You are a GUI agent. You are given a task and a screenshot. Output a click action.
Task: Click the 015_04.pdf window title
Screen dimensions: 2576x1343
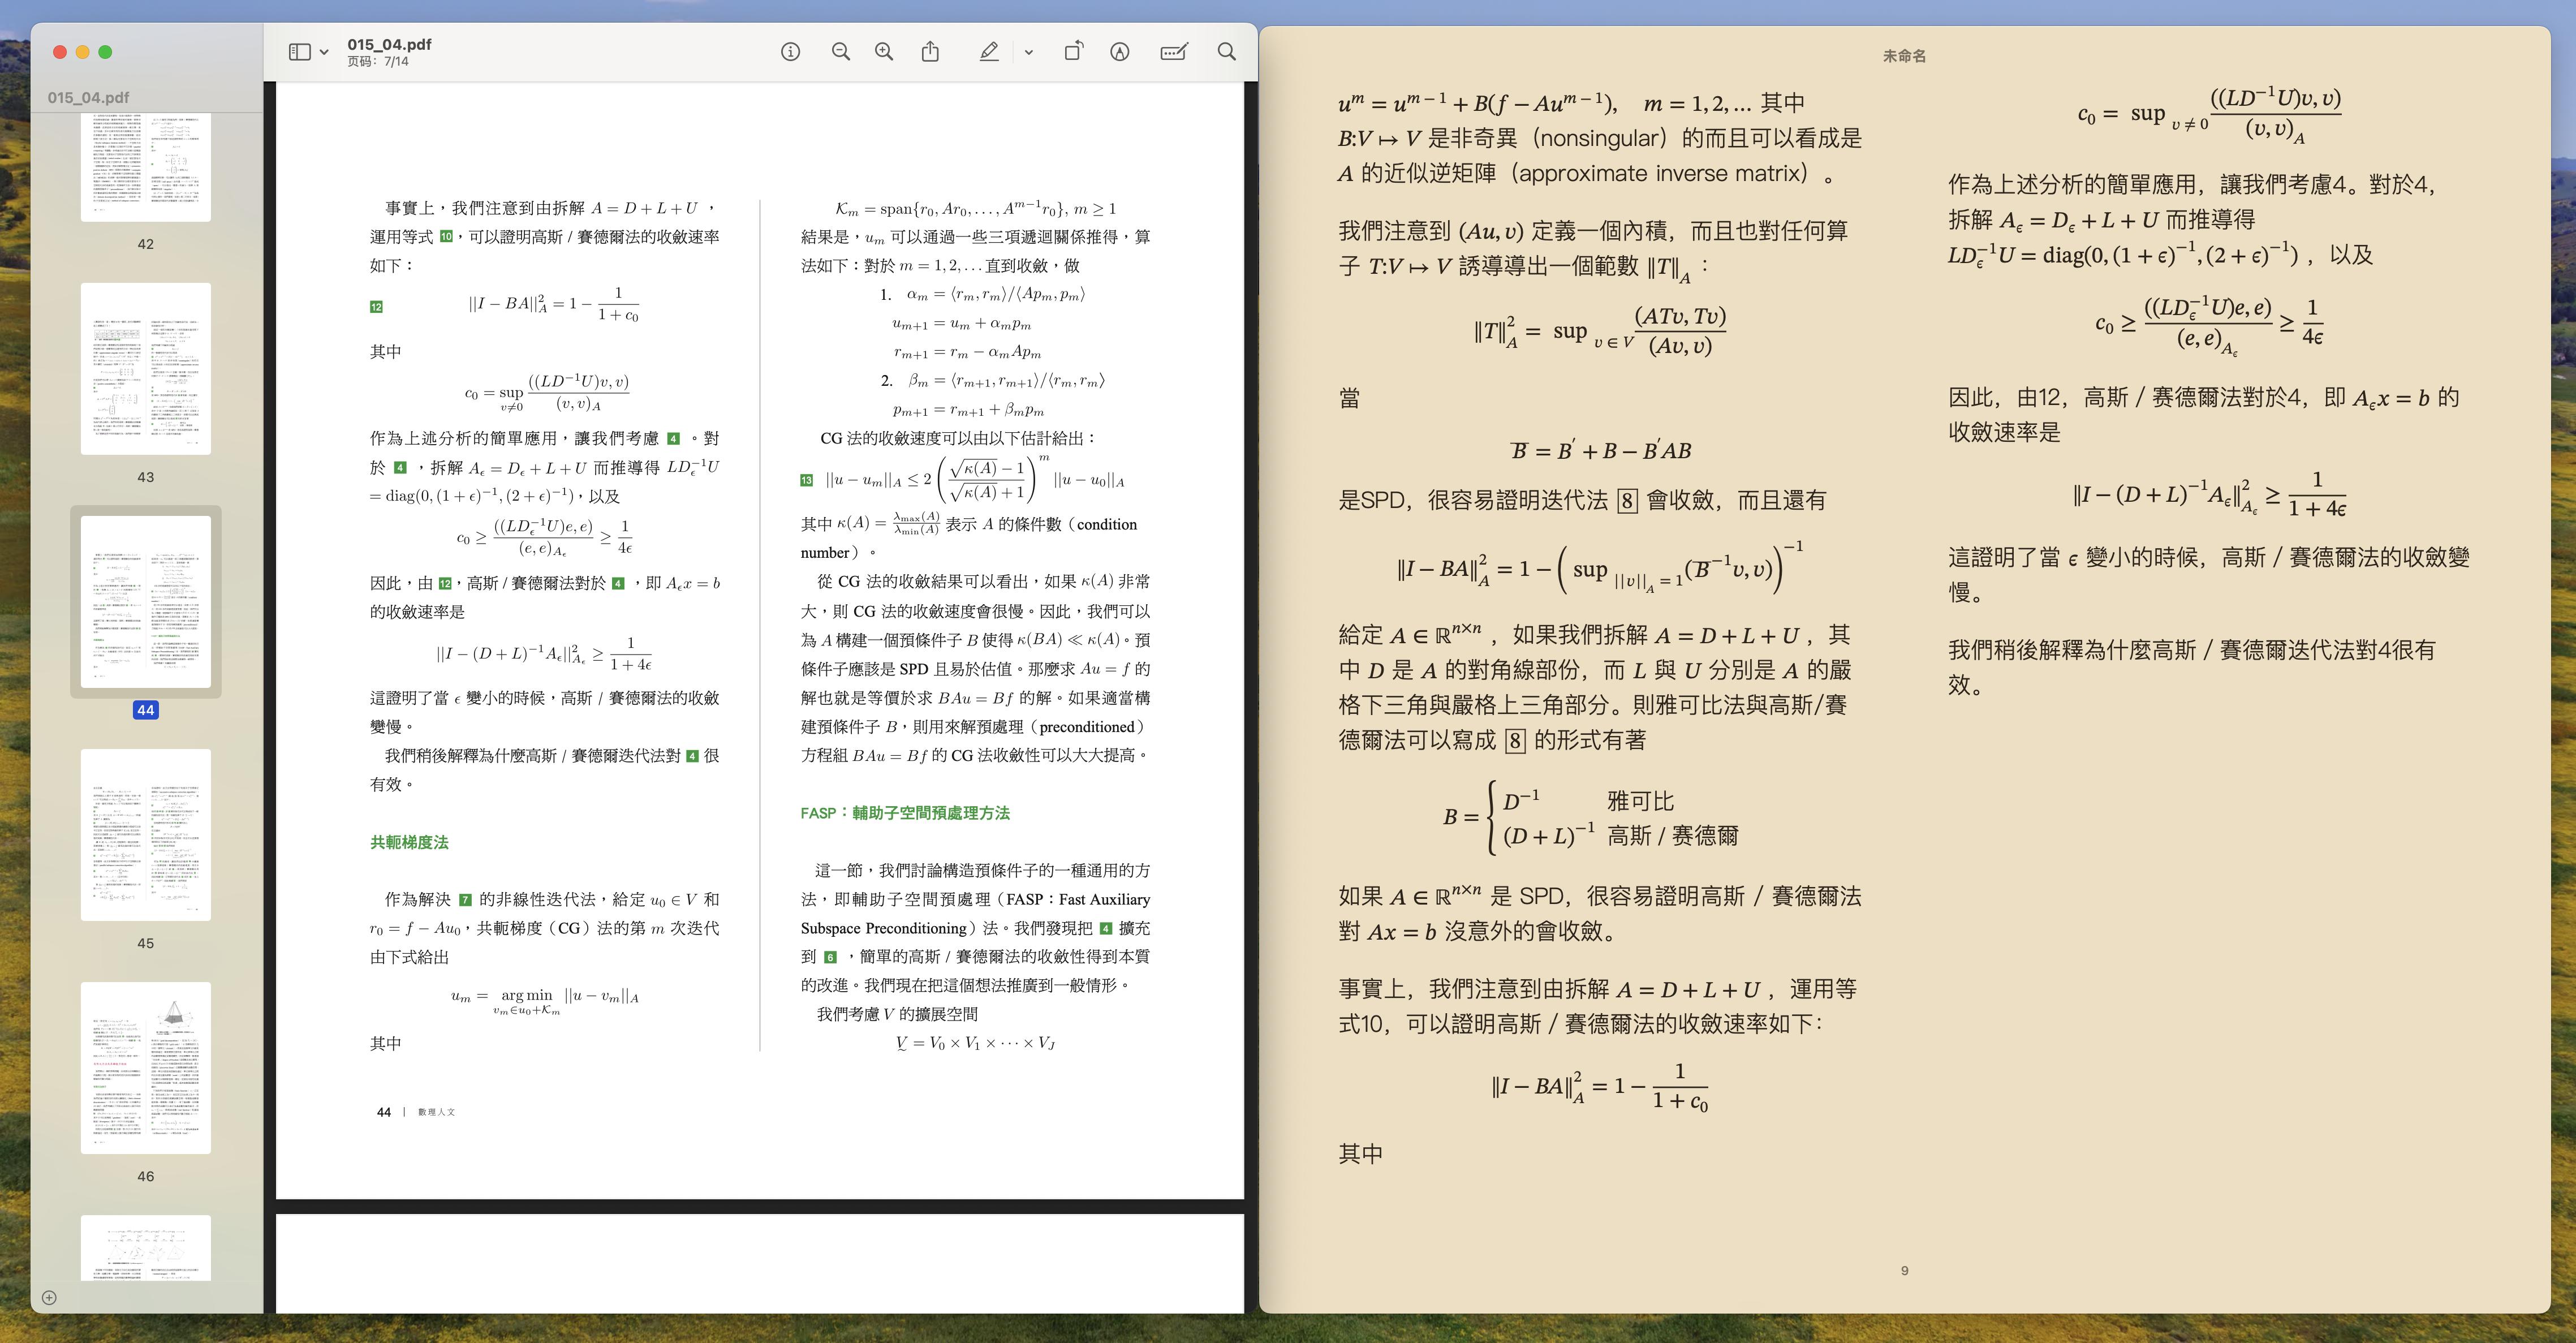[x=389, y=44]
